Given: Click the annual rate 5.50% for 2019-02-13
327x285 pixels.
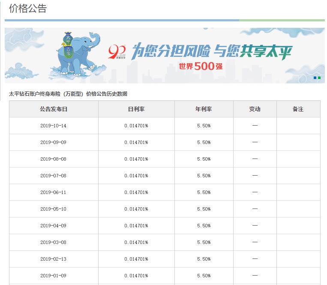Looking at the screenshot, I should pos(204,259).
